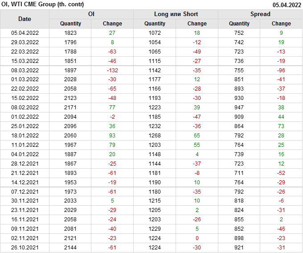Viewport: 303px width, 253px height.
Task: Click the Quantity subheader under OI
Action: coord(70,24)
